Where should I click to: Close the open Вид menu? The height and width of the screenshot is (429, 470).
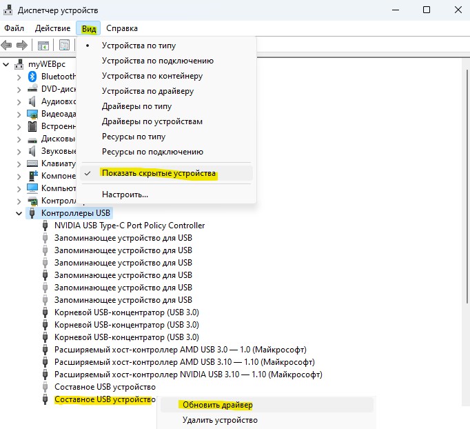pyautogui.click(x=88, y=28)
